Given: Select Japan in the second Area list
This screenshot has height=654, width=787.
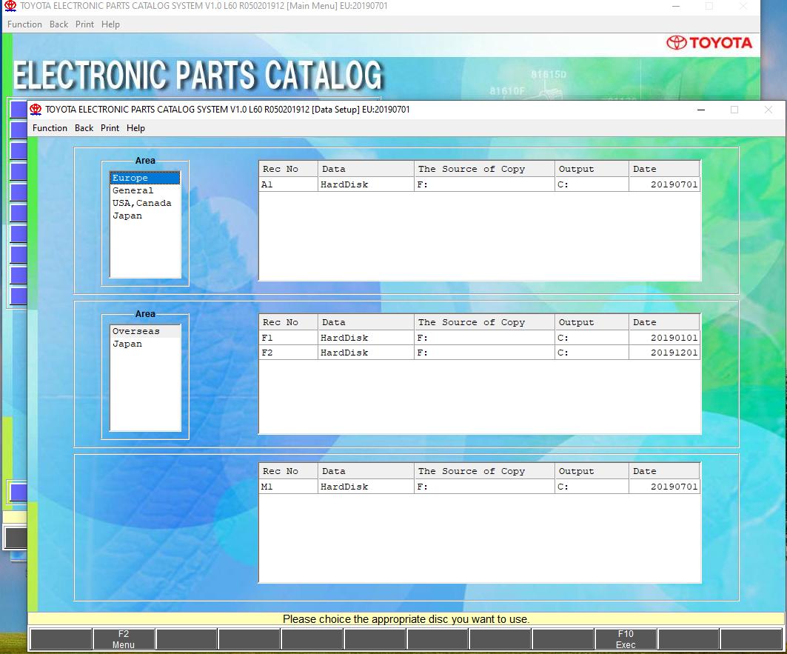Looking at the screenshot, I should tap(145, 344).
